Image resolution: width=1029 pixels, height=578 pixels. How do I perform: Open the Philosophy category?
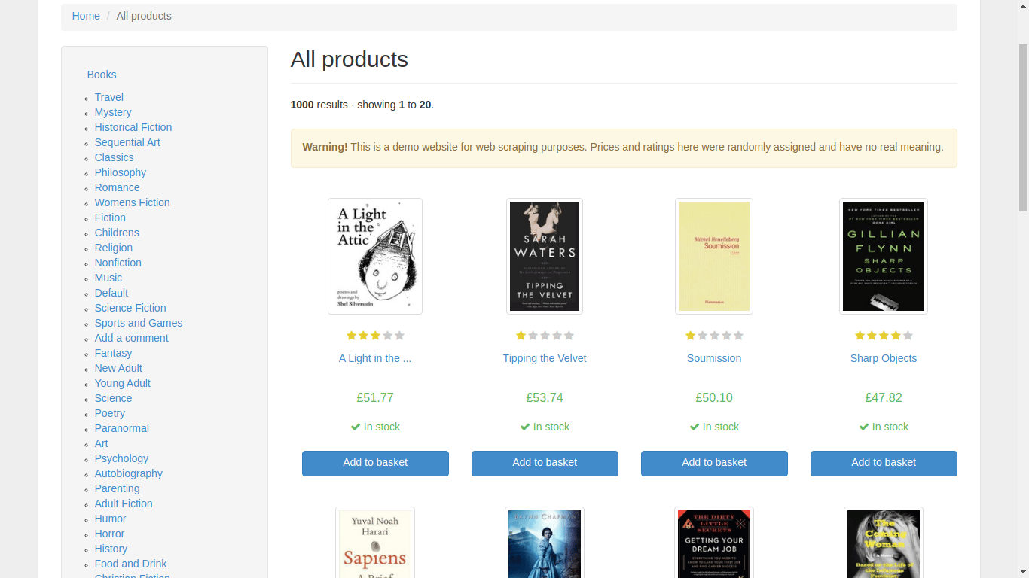[x=121, y=172]
